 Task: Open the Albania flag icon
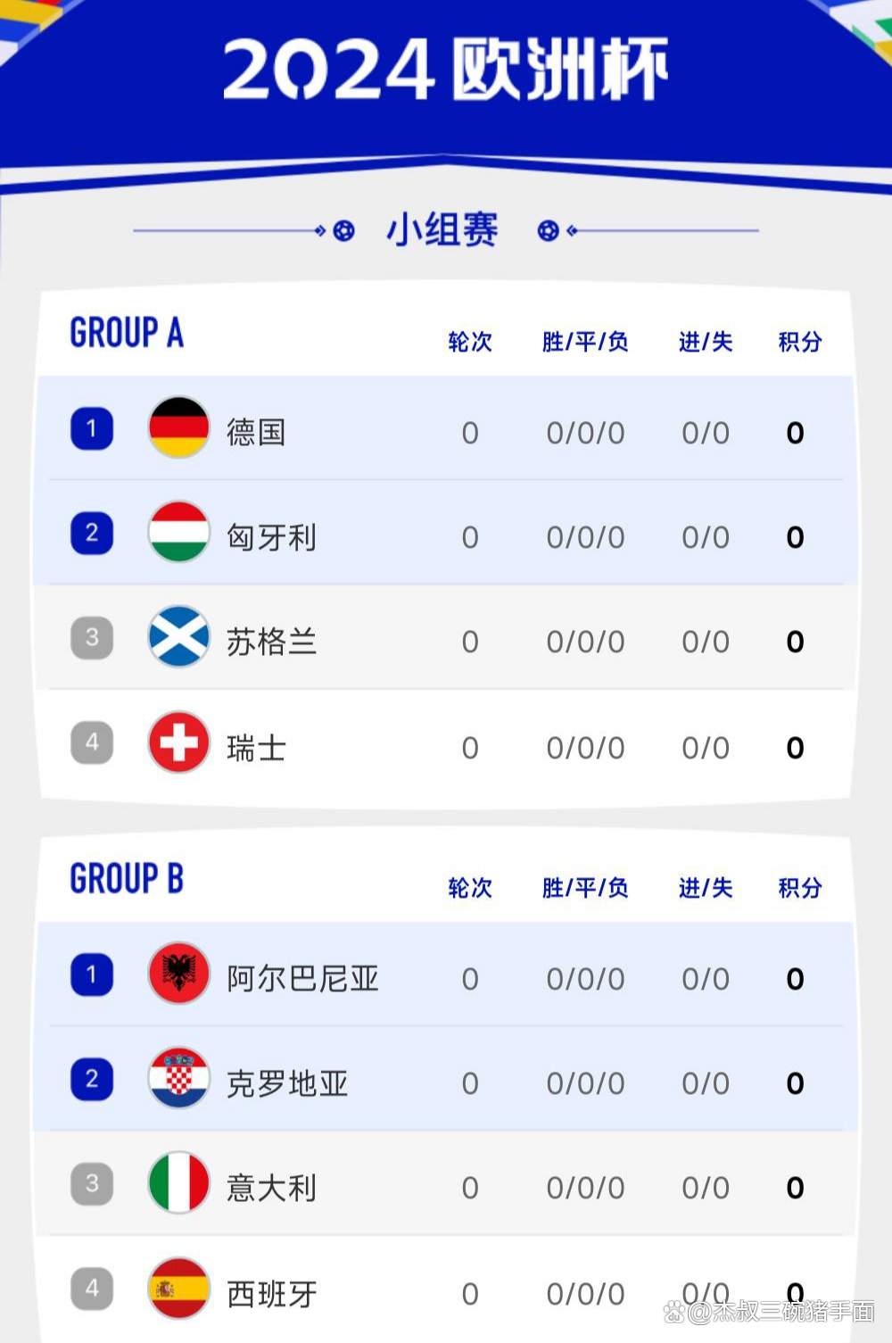(x=179, y=974)
